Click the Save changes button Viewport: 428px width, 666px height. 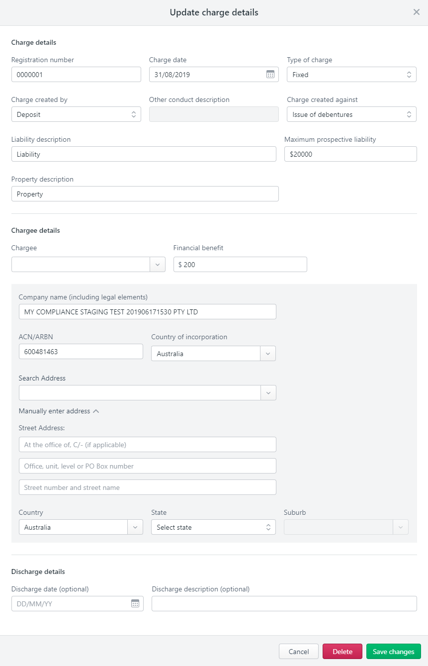click(x=393, y=652)
